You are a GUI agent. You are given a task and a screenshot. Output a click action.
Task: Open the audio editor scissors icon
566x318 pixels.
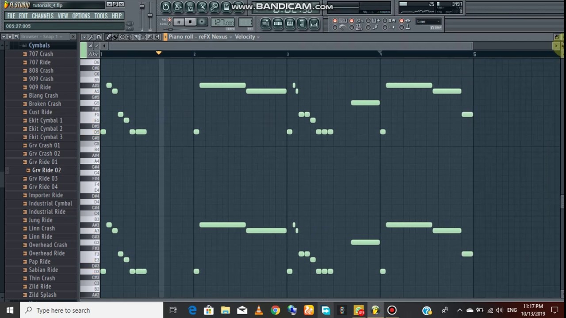pos(202,7)
